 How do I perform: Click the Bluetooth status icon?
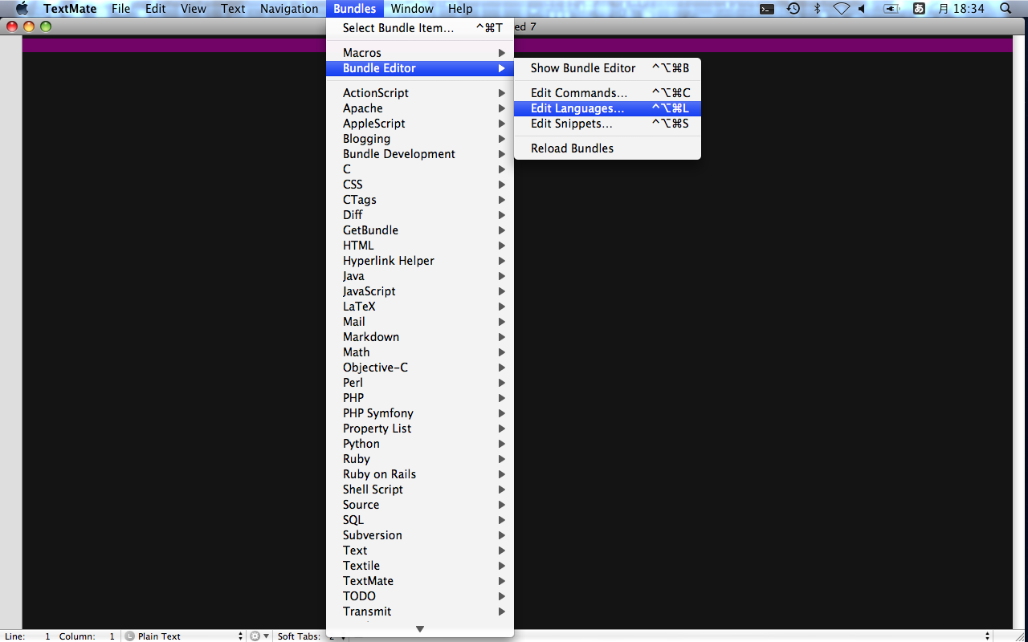(818, 9)
